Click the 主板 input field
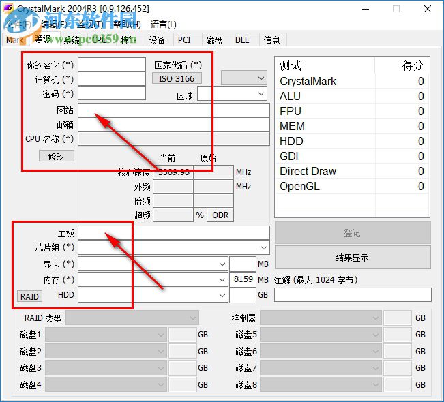Screen dimensions: 444x402 [174, 233]
